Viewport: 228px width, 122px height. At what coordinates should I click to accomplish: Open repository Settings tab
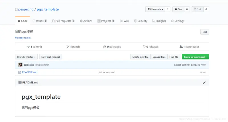pyautogui.click(x=178, y=21)
